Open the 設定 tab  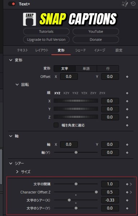click(x=119, y=50)
